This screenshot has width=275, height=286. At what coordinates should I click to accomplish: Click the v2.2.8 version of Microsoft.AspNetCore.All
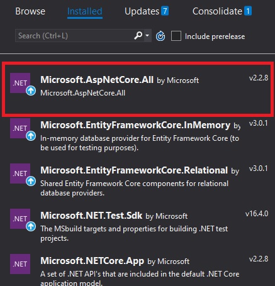pos(259,78)
